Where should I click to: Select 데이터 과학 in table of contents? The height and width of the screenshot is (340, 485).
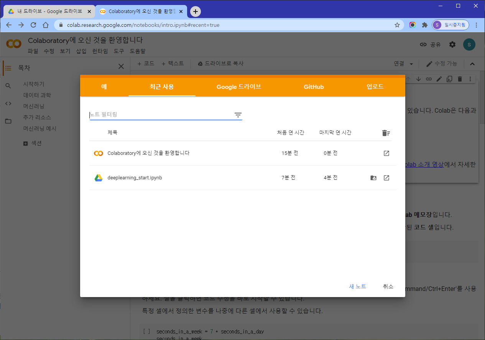[x=37, y=95]
